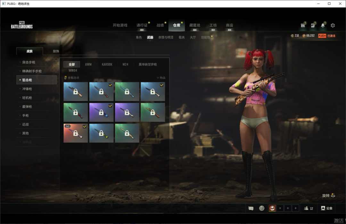Click the round radar icon beside chat
The height and width of the screenshot is (224, 346).
click(262, 208)
